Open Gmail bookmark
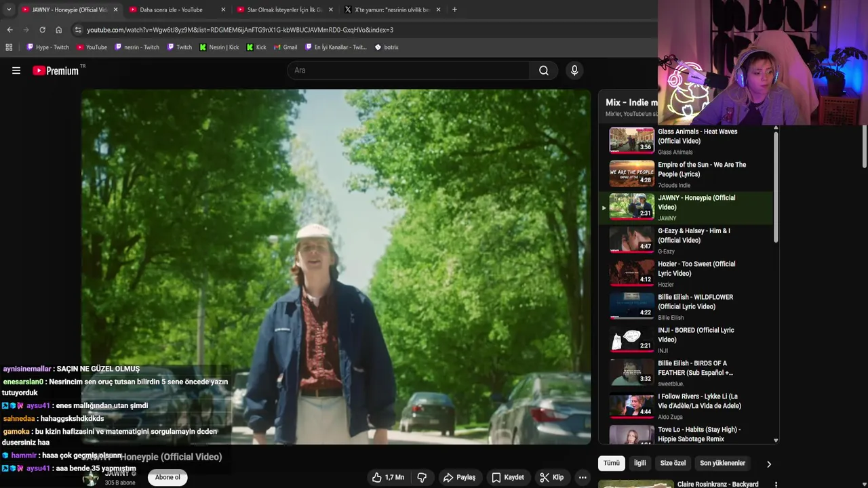 (x=285, y=47)
